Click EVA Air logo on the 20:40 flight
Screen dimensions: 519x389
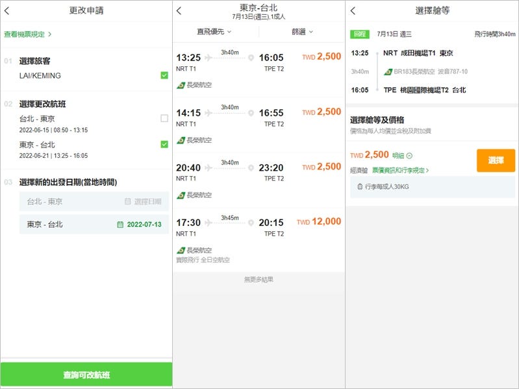tap(181, 195)
